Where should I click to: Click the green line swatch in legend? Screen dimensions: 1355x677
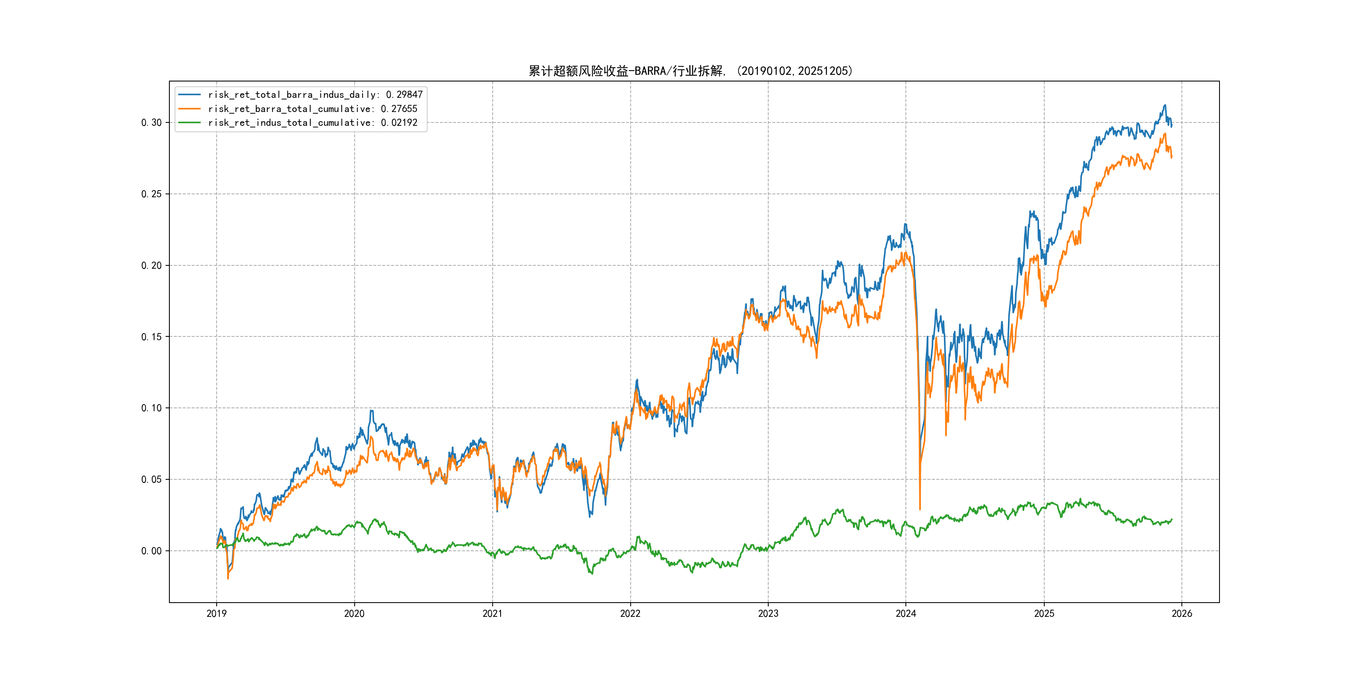(189, 122)
